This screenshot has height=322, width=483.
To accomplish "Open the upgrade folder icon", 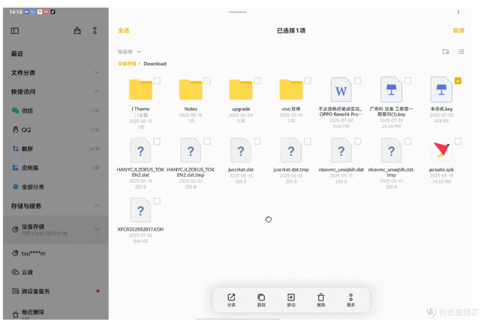I will (x=241, y=89).
